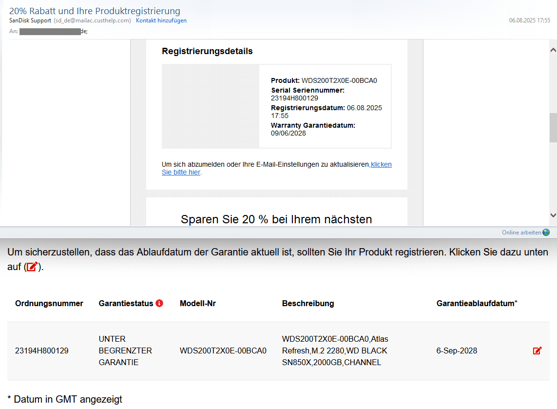
Task: Click the empty product image placeholder
Action: [211, 106]
